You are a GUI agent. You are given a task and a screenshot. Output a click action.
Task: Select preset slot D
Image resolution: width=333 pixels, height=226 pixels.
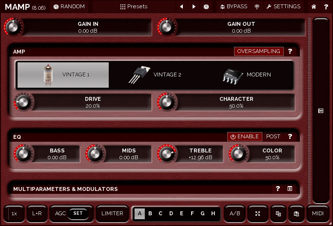(x=171, y=213)
